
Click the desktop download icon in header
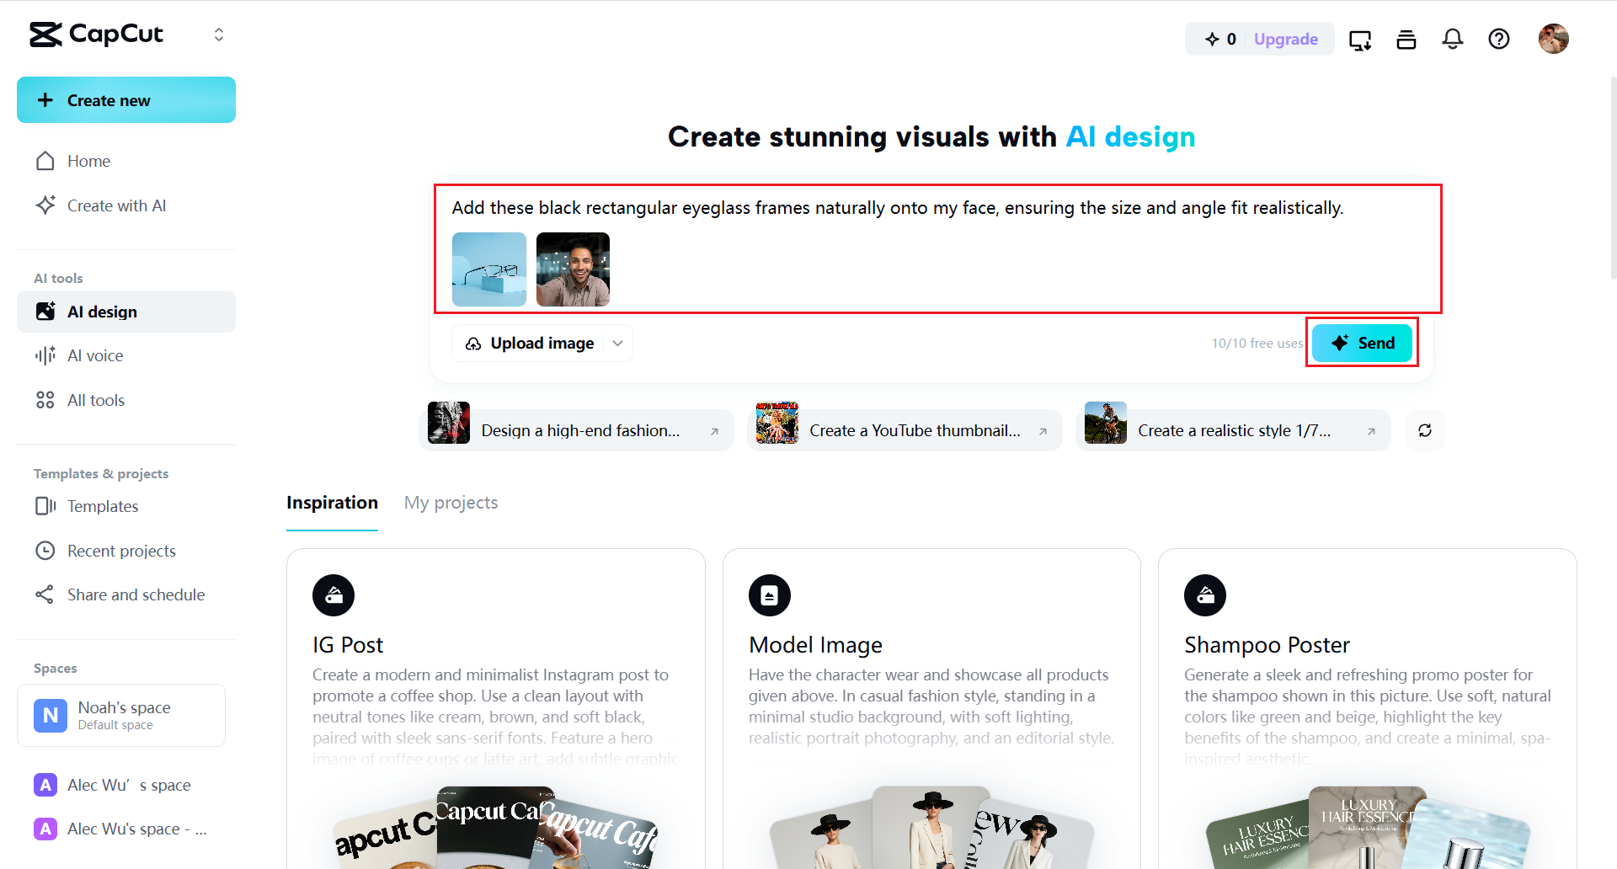pos(1359,40)
